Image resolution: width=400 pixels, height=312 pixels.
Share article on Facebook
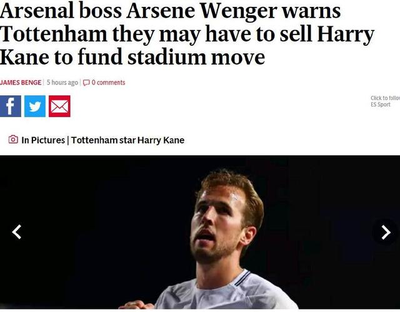click(11, 107)
